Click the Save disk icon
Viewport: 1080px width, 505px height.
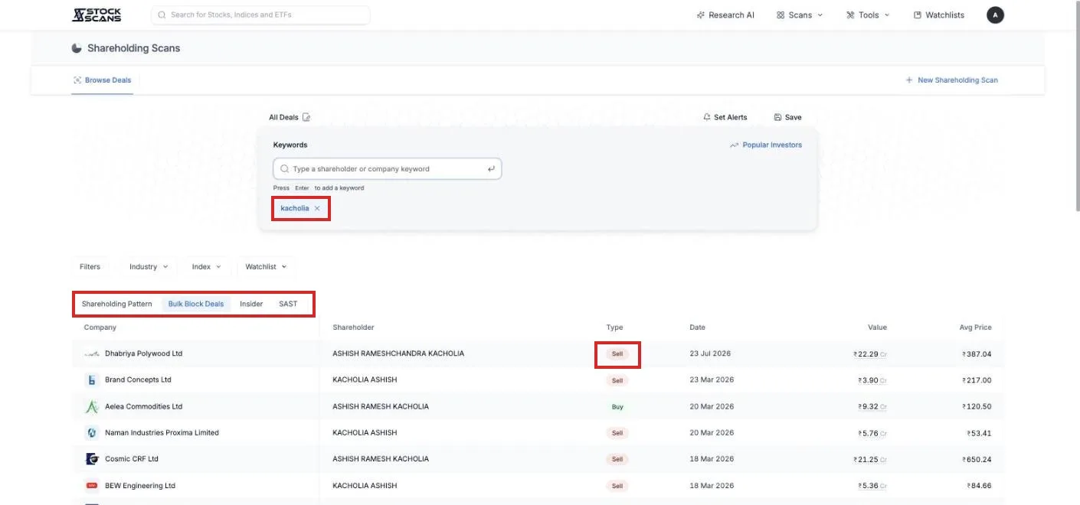[778, 117]
